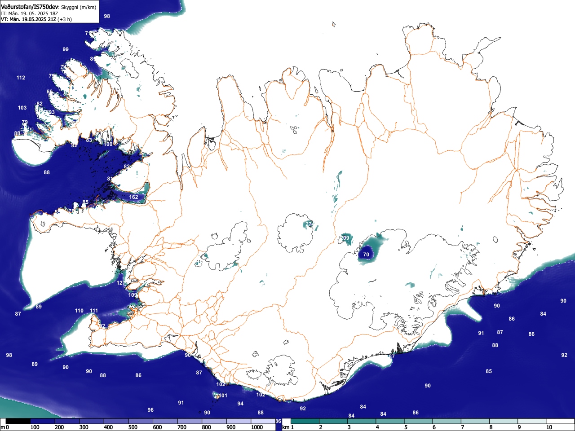Pick the legend swatch between 500 and 600 m

[141, 421]
